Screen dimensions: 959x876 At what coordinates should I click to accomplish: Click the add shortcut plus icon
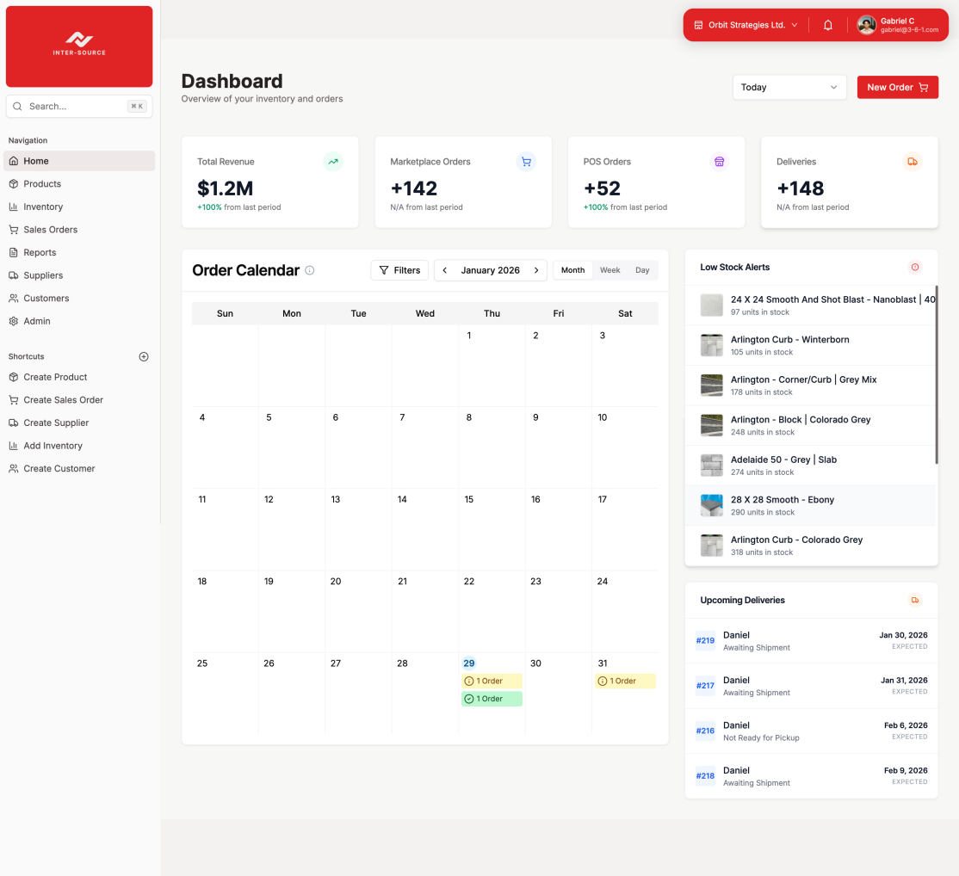point(144,356)
